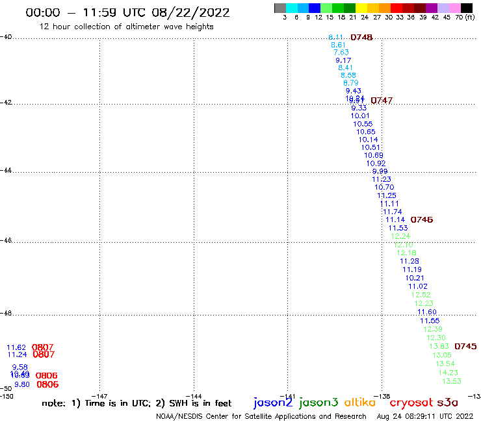Select the 11.28 wave height value

pyautogui.click(x=409, y=261)
